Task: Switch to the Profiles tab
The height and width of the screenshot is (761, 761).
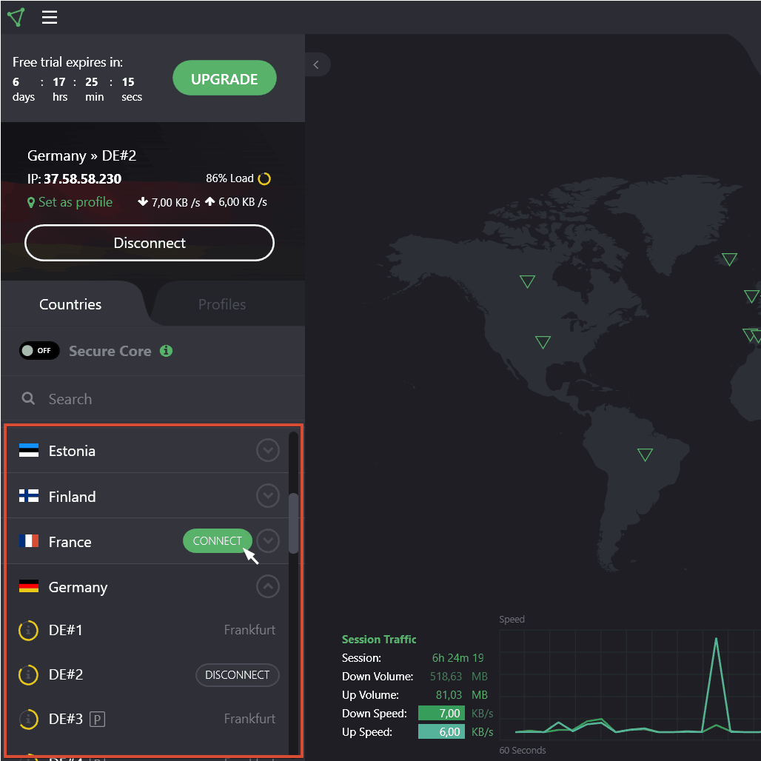Action: [222, 304]
